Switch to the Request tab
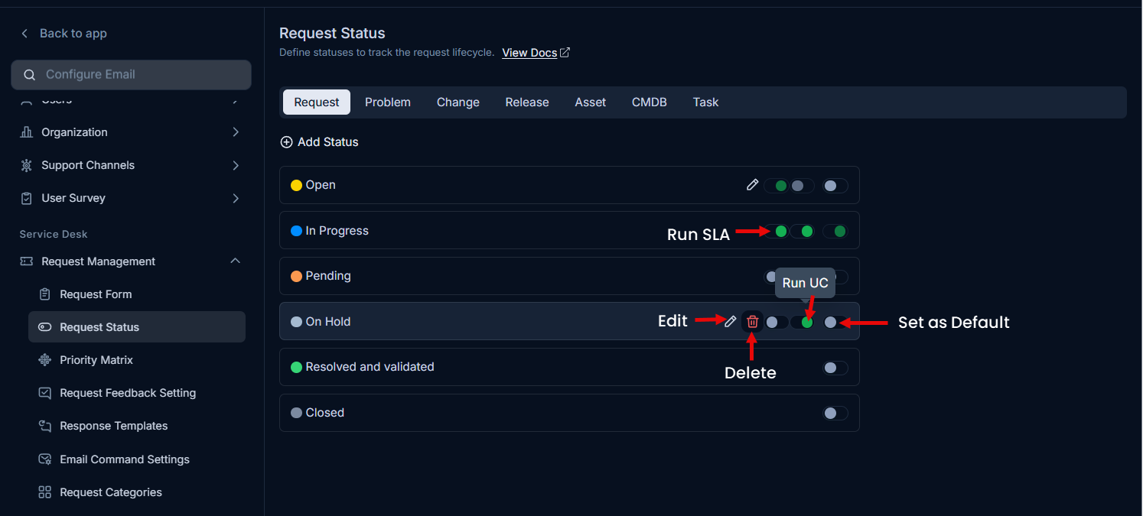This screenshot has width=1143, height=516. (x=317, y=102)
